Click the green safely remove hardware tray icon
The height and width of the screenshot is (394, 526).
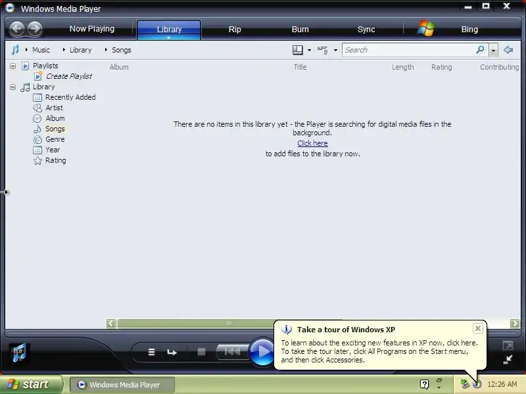(x=465, y=384)
